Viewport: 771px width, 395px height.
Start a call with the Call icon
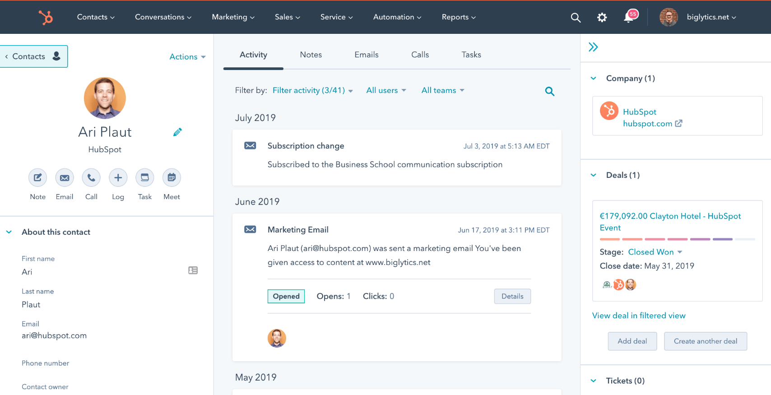coord(91,178)
